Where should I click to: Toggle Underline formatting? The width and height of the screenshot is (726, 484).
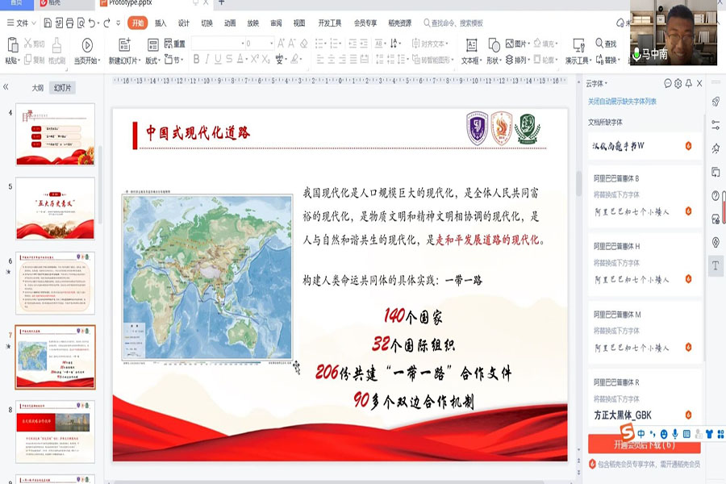pyautogui.click(x=218, y=59)
